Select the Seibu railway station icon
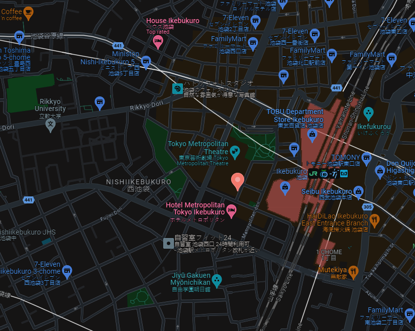This screenshot has height=331, width=415. pyautogui.click(x=324, y=174)
